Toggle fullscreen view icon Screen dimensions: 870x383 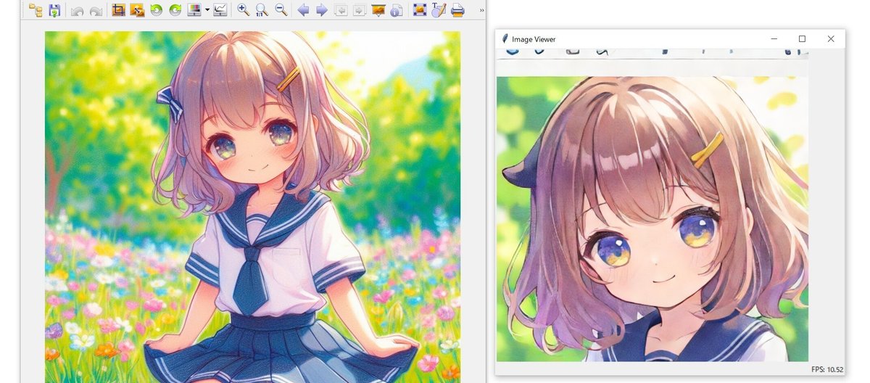(x=419, y=10)
